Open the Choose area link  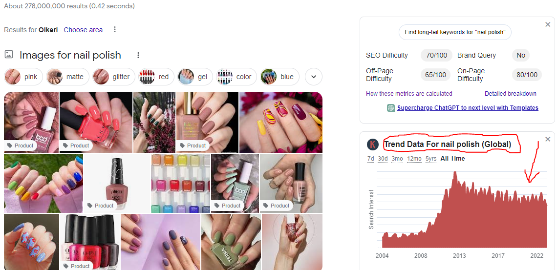click(x=83, y=30)
